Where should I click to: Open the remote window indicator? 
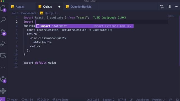tap(3, 99)
